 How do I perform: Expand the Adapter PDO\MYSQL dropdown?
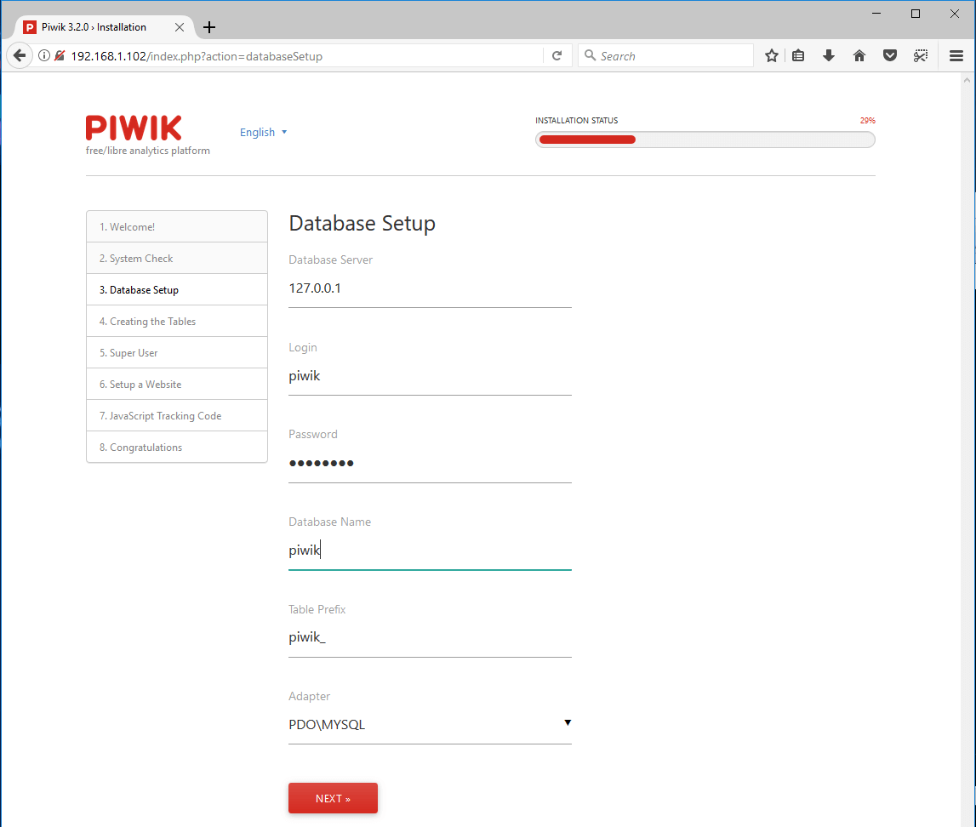(x=430, y=724)
